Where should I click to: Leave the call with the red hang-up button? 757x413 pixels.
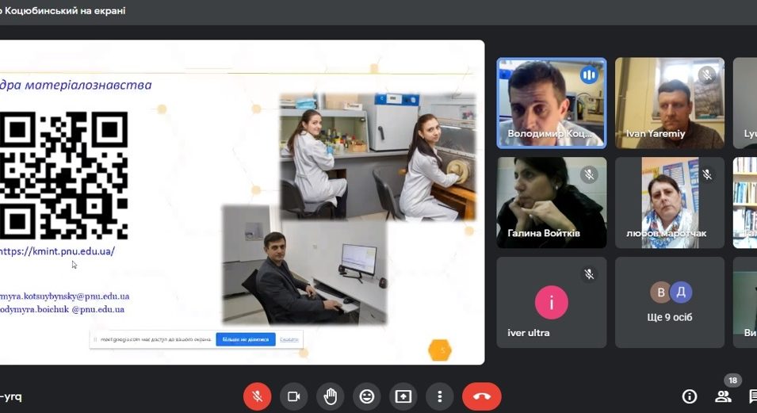pyautogui.click(x=481, y=396)
